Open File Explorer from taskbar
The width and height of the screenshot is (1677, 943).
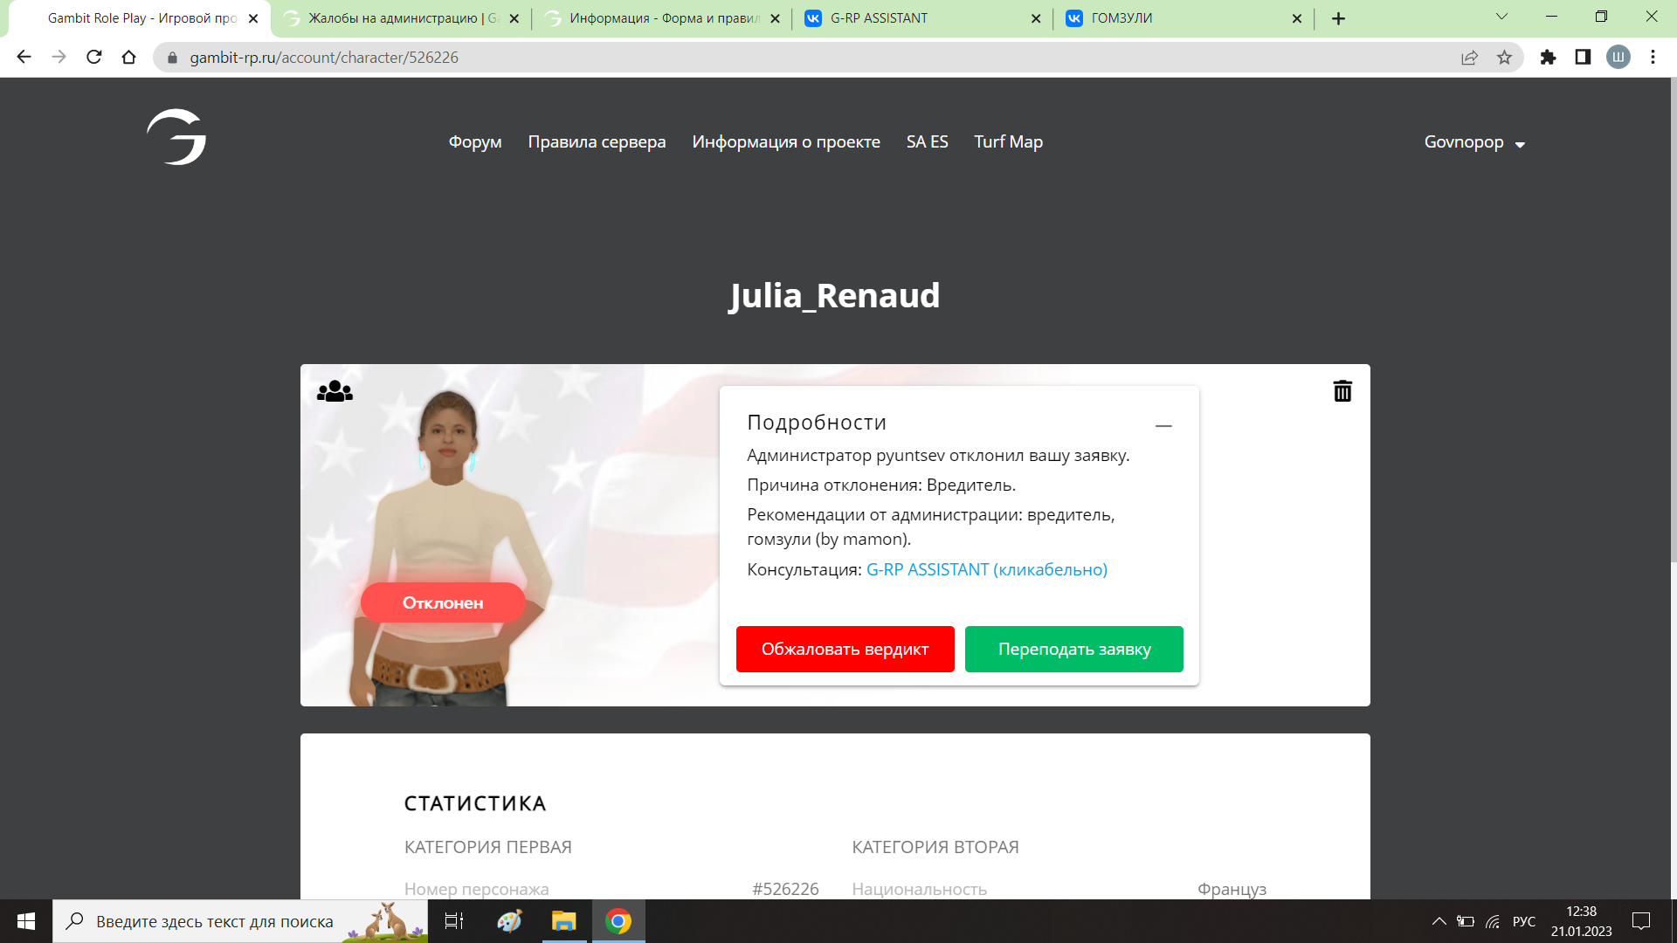[564, 921]
